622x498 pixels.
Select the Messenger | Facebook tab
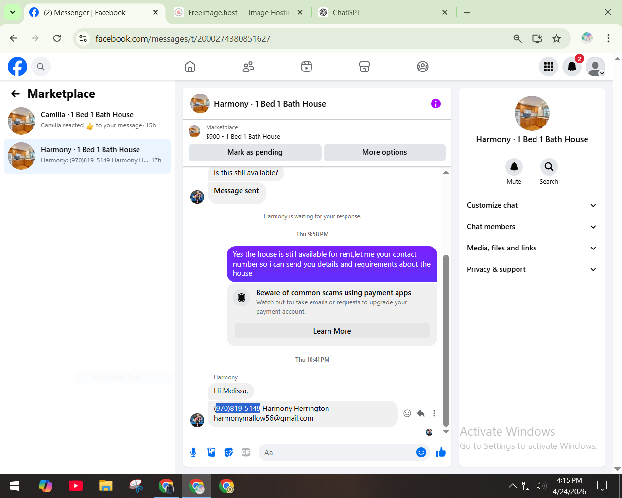(x=94, y=13)
